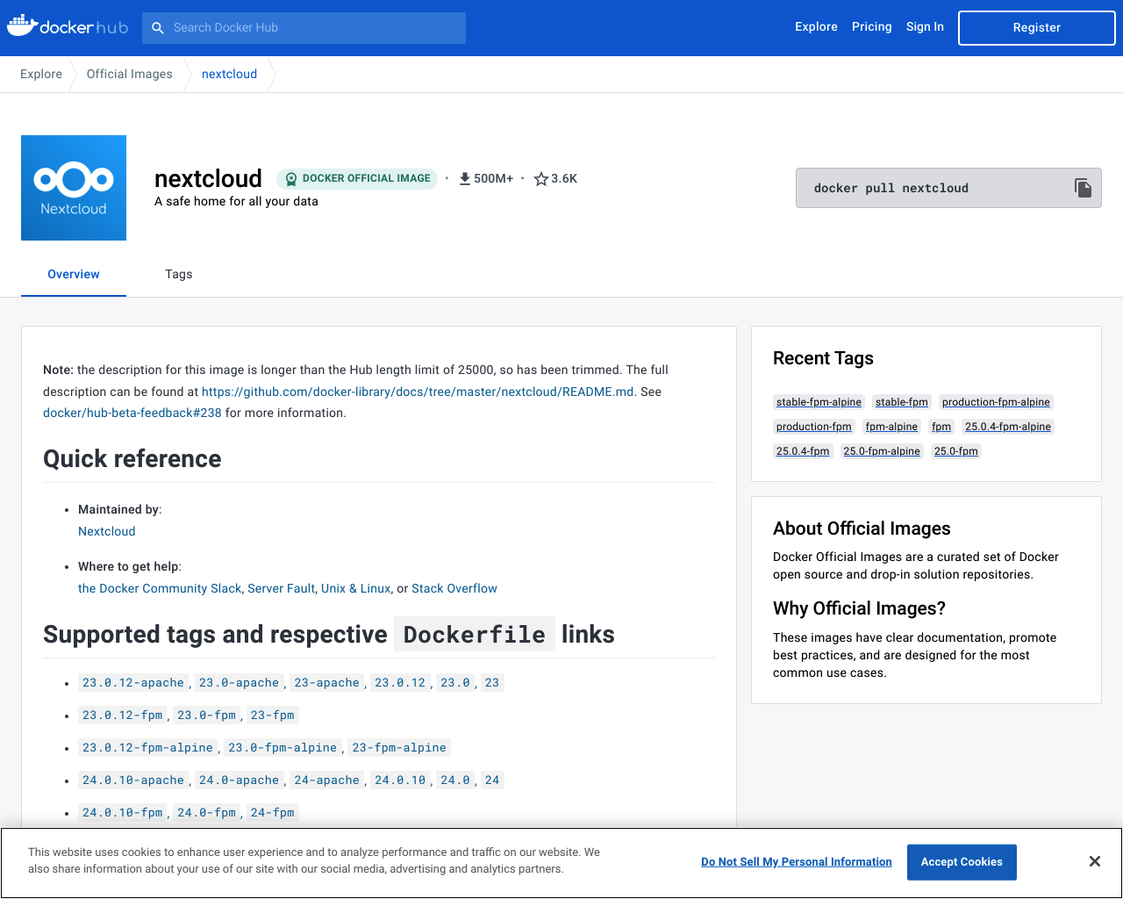
Task: Go to Official Images breadcrumb
Action: (130, 75)
